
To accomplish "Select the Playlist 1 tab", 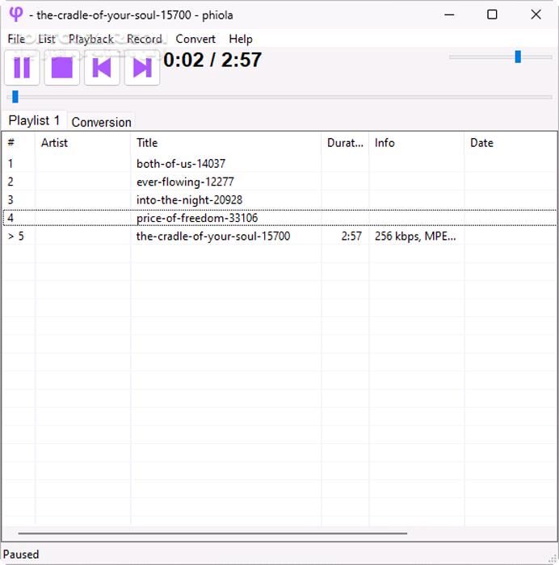I will [x=34, y=120].
